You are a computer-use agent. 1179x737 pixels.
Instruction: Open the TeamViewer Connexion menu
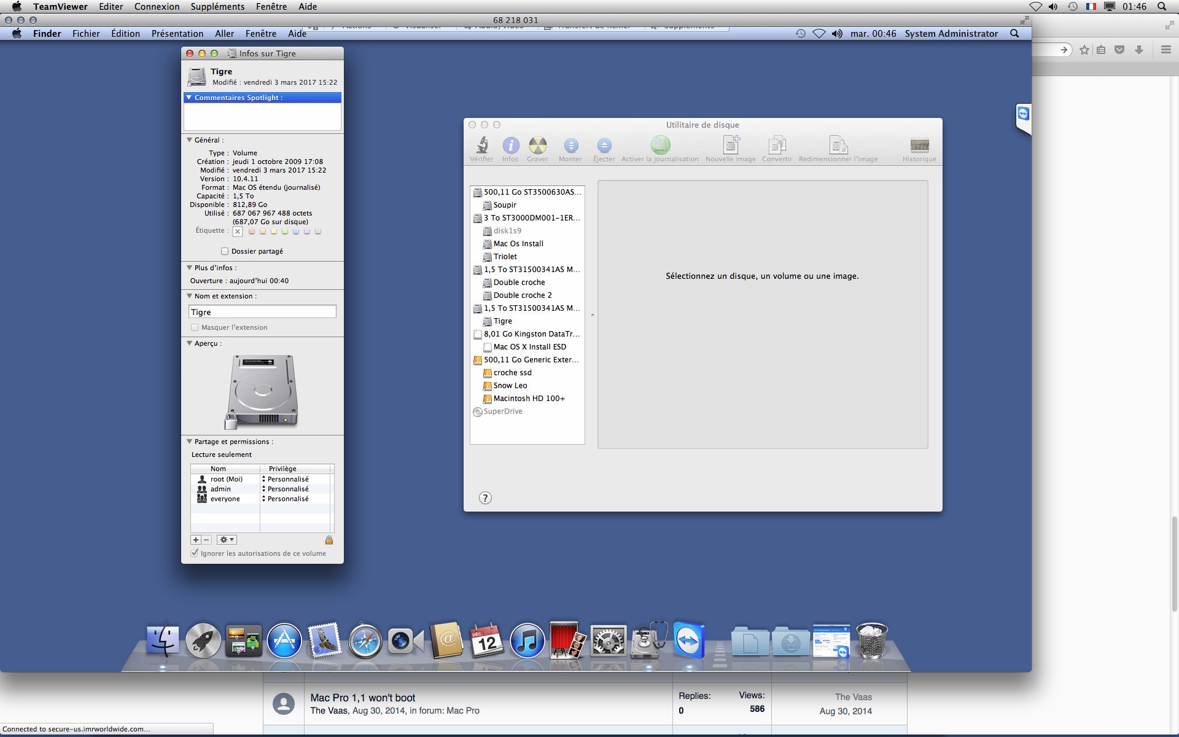[x=157, y=7]
